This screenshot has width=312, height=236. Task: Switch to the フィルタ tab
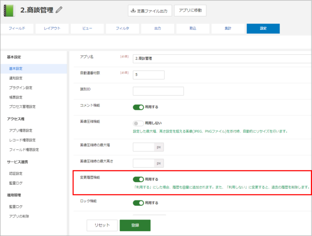123,28
